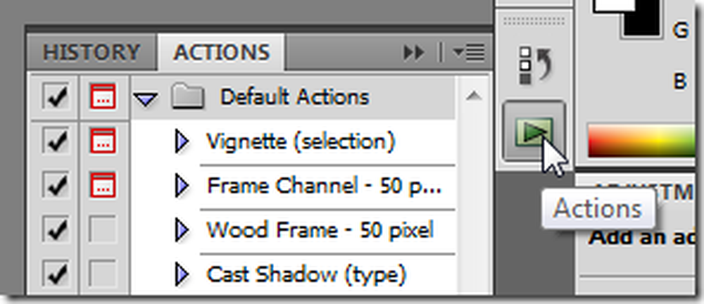Screen dimensions: 704x304
Task: Toggle dialog icon for Frame Channel
Action: (x=103, y=185)
